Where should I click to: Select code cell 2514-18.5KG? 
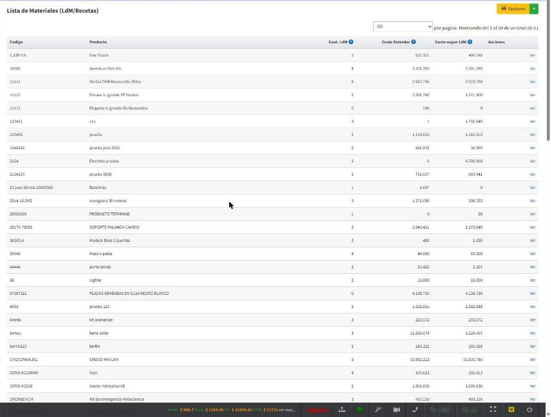[x=20, y=201]
